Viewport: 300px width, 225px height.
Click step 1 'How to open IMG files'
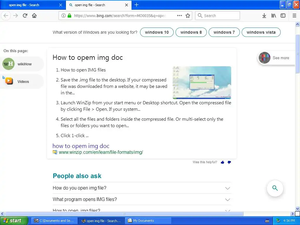coord(83,70)
